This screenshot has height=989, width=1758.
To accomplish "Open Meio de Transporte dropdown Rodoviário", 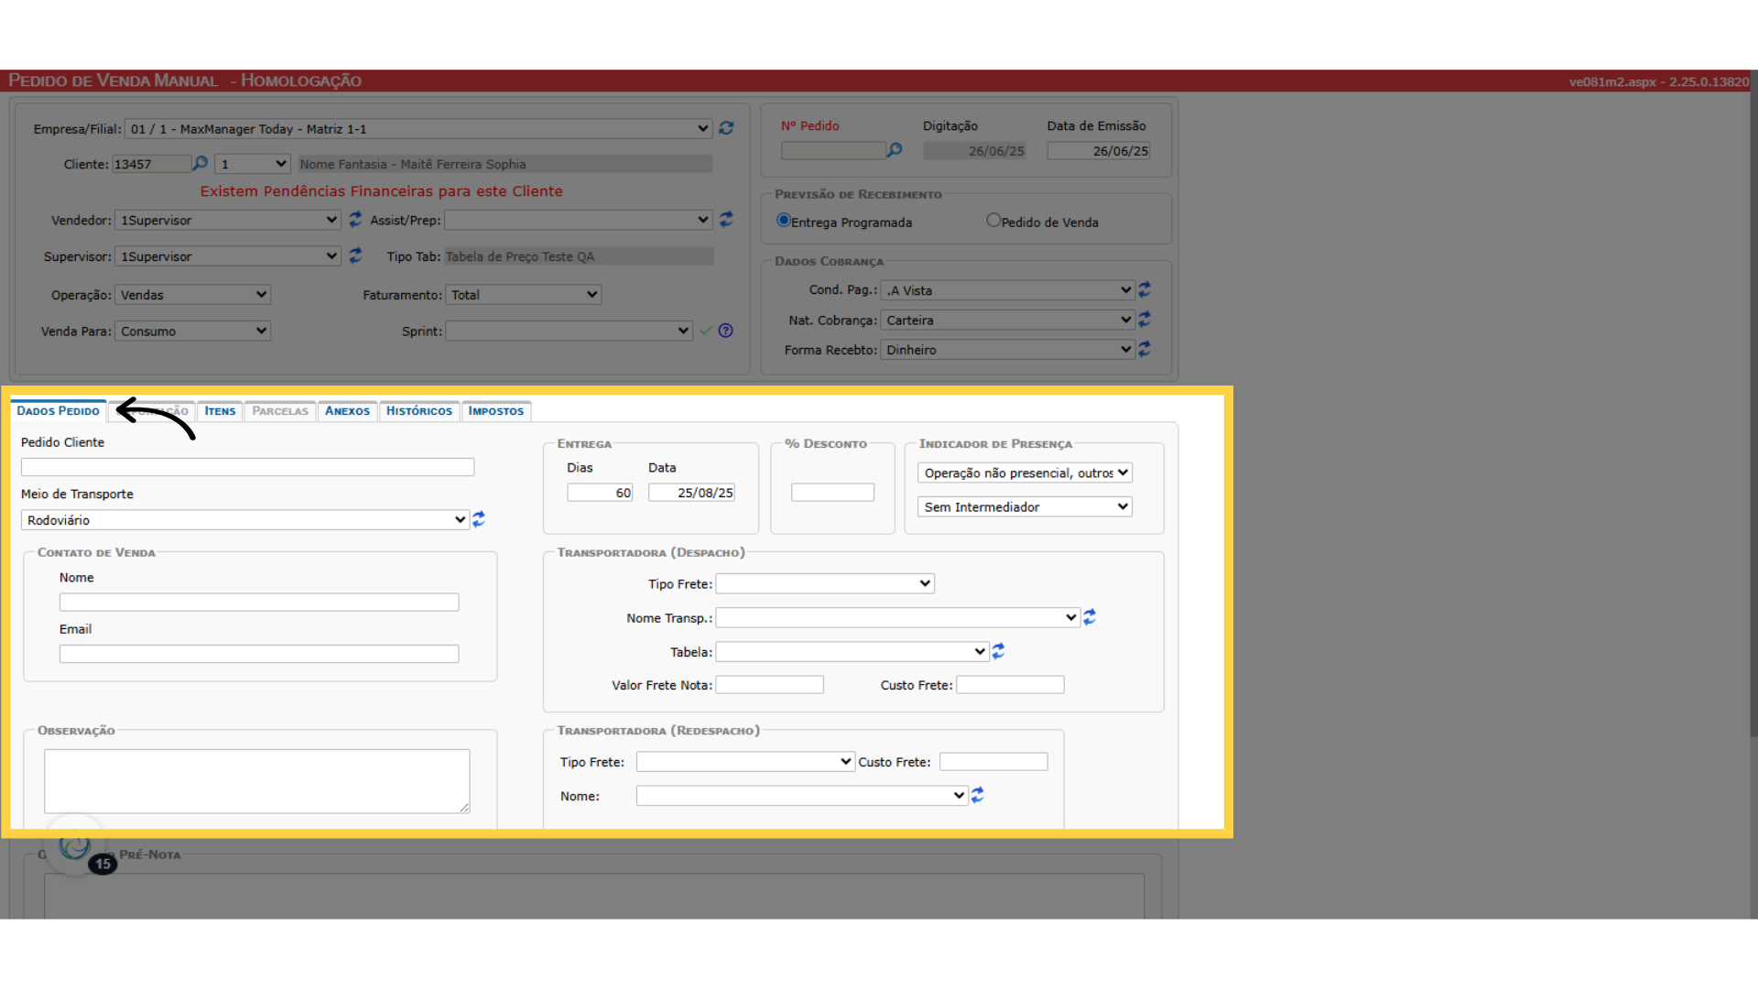I will pyautogui.click(x=245, y=520).
